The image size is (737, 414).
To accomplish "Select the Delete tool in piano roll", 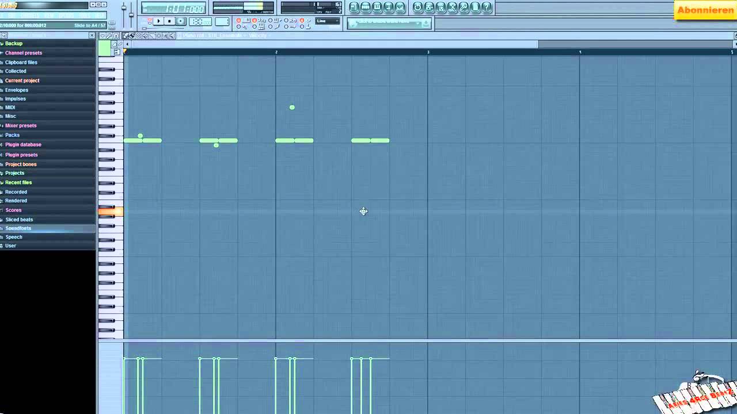I will click(138, 36).
